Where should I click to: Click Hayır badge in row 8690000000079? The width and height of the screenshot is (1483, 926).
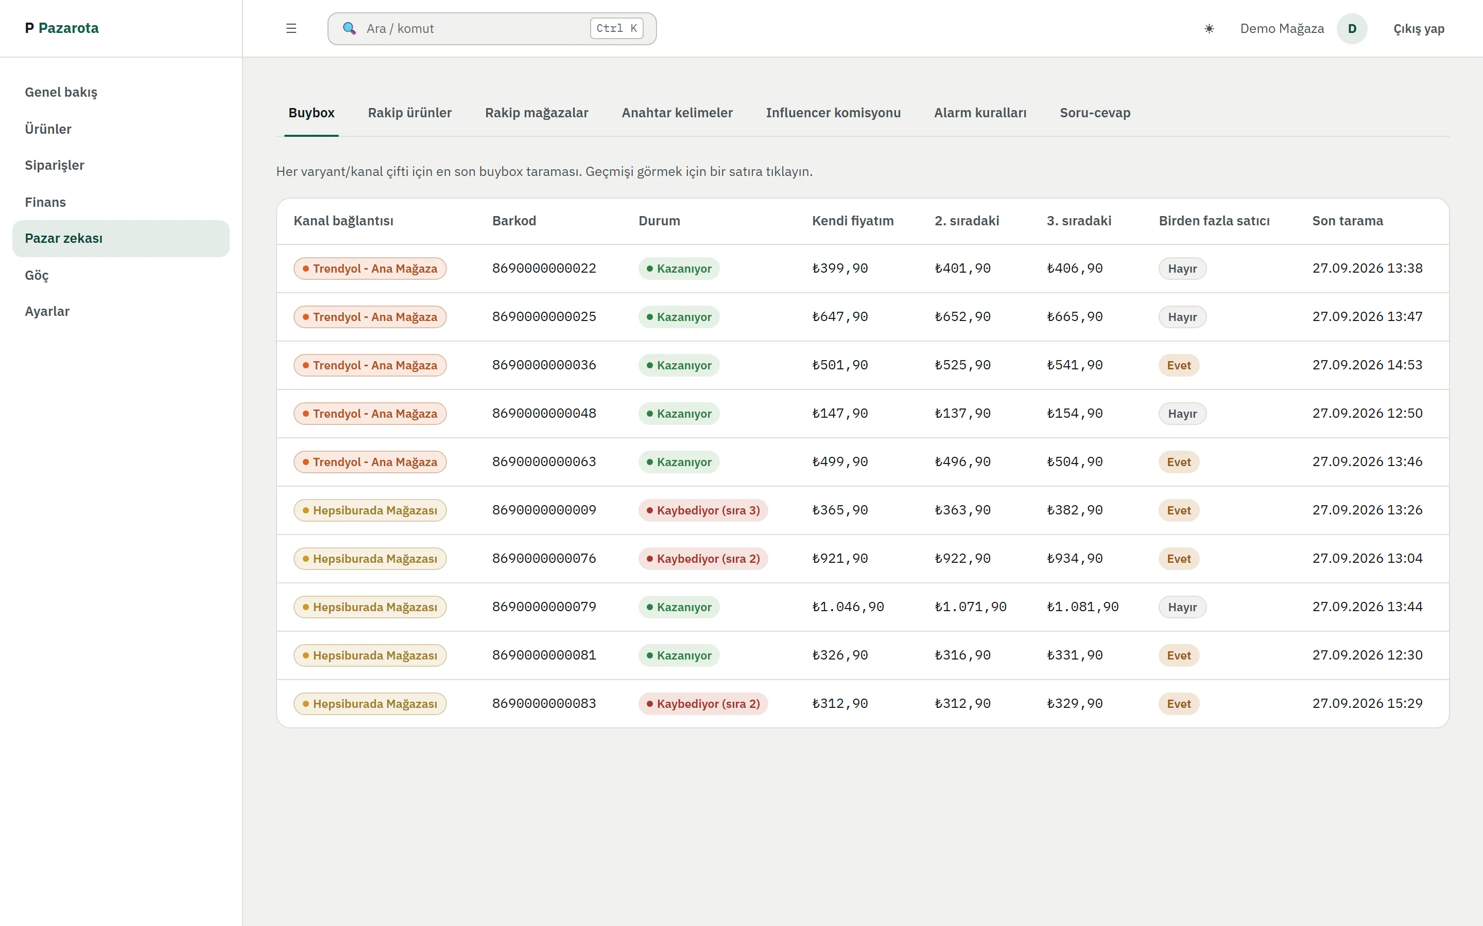1182,608
